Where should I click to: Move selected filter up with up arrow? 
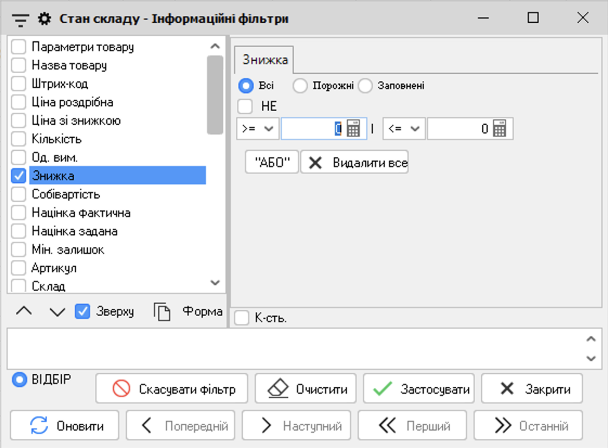[x=23, y=311]
